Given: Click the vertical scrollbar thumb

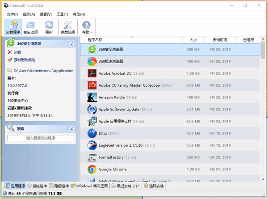Looking at the screenshot, I should pos(263,50).
